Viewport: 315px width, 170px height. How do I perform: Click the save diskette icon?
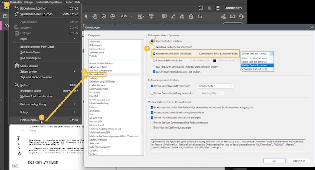(x=5, y=16)
